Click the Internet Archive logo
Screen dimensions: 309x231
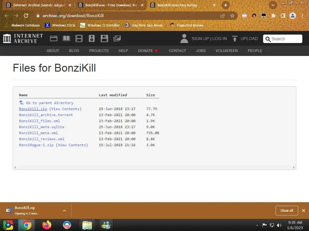click(23, 38)
